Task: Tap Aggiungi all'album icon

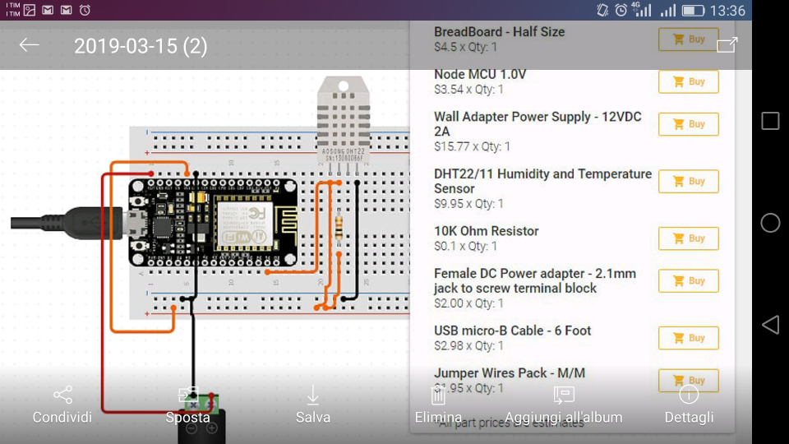Action: pos(563,396)
